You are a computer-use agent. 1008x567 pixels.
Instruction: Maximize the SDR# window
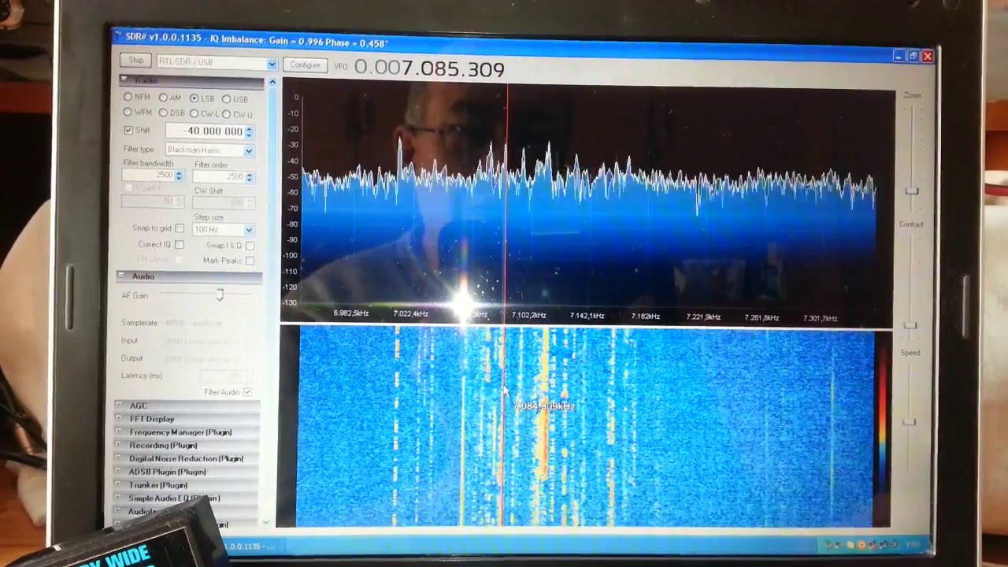tap(913, 56)
